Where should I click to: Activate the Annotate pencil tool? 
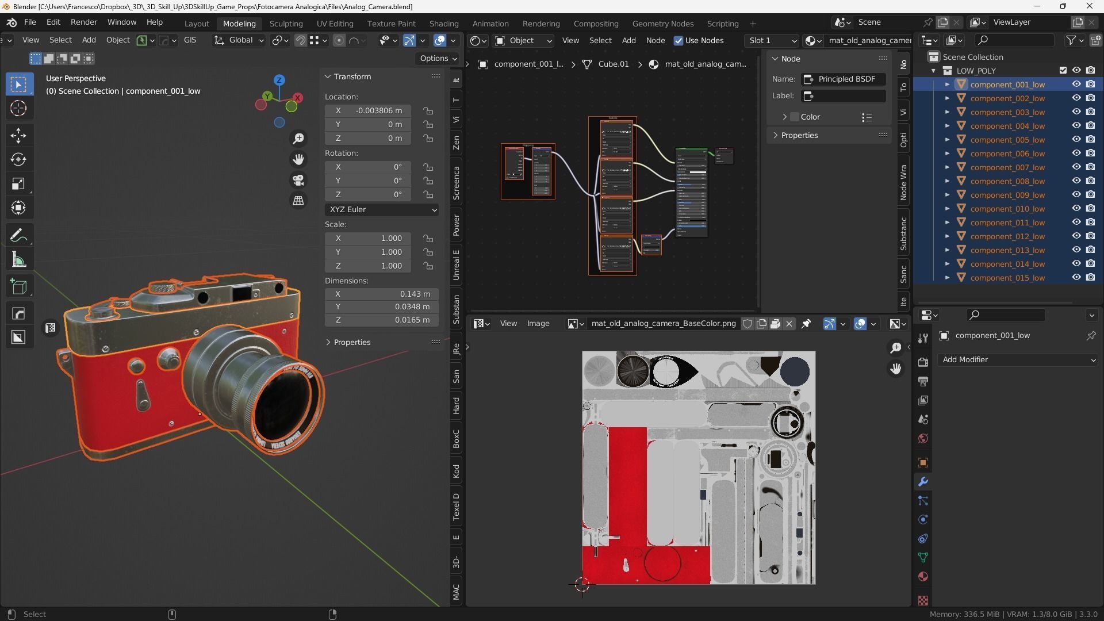18,235
